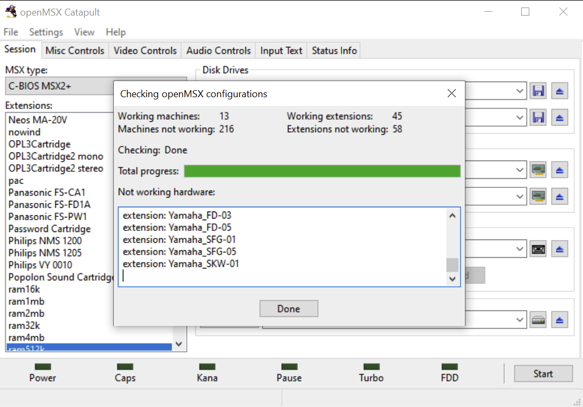Select ram32k in the Extensions list

coord(24,325)
